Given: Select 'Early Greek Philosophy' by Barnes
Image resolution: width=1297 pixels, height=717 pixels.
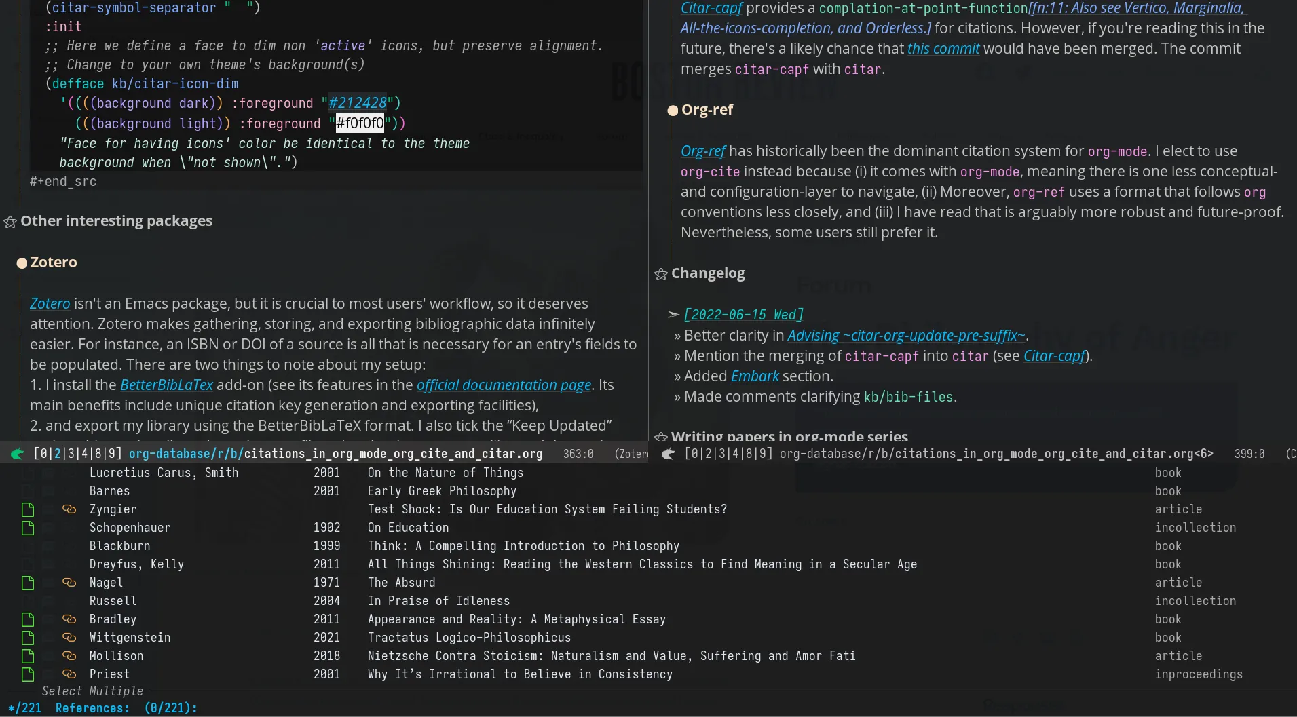Looking at the screenshot, I should 442,491.
